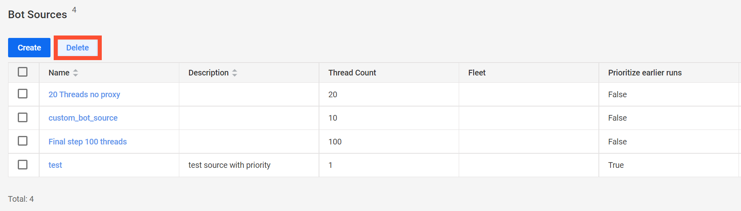741x211 pixels.
Task: Click the test source with priority description cell
Action: click(229, 165)
